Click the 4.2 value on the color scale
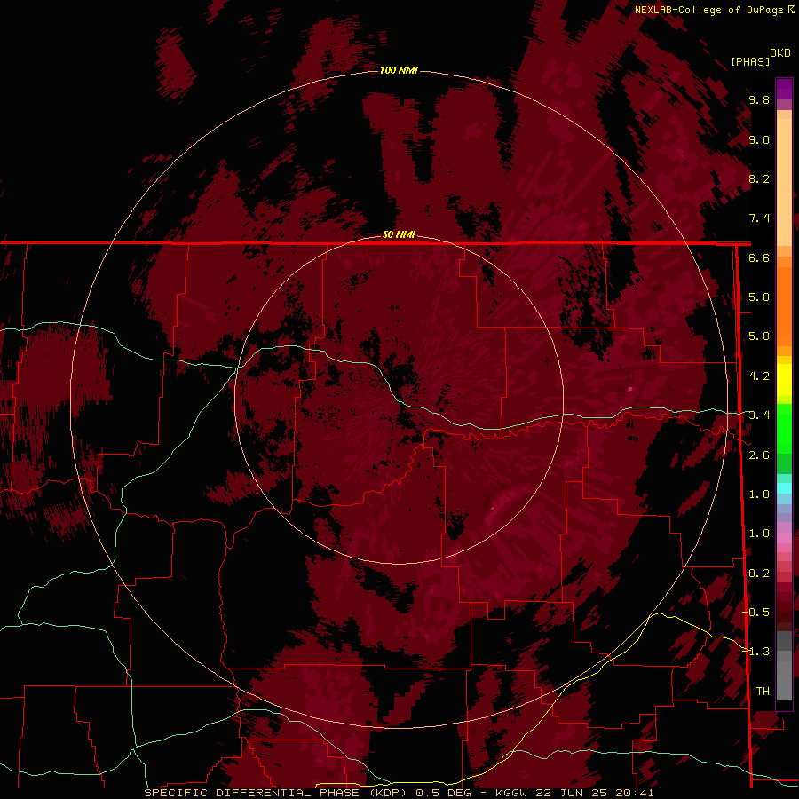This screenshot has height=799, width=799. pos(759,376)
